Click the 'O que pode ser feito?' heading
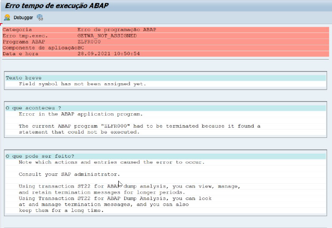The image size is (332, 228). 40,156
